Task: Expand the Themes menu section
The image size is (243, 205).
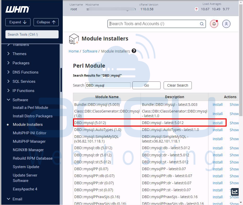Action: pos(19,54)
